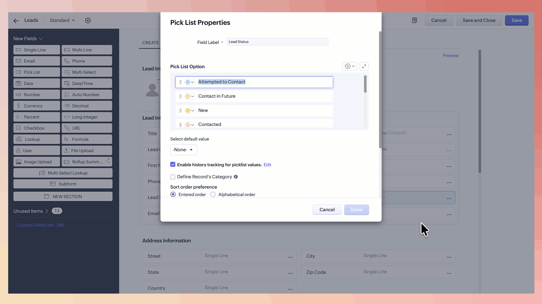
Task: Select the CREATE tab
Action: 150,43
